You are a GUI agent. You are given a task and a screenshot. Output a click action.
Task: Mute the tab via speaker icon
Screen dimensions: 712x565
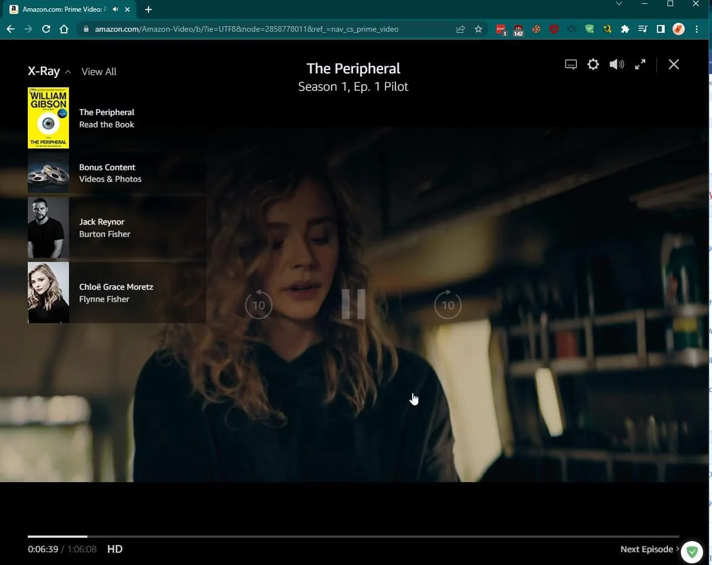[x=115, y=9]
